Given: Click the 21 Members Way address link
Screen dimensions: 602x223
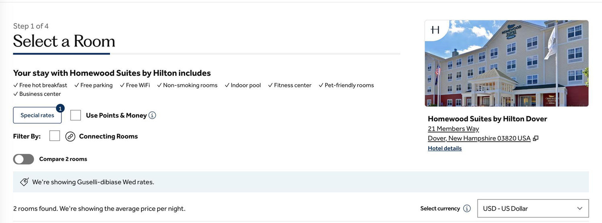Looking at the screenshot, I should click(x=454, y=129).
